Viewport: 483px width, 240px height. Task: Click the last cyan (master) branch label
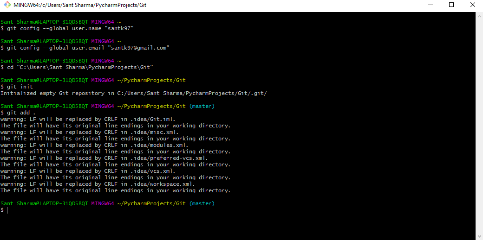(202, 203)
